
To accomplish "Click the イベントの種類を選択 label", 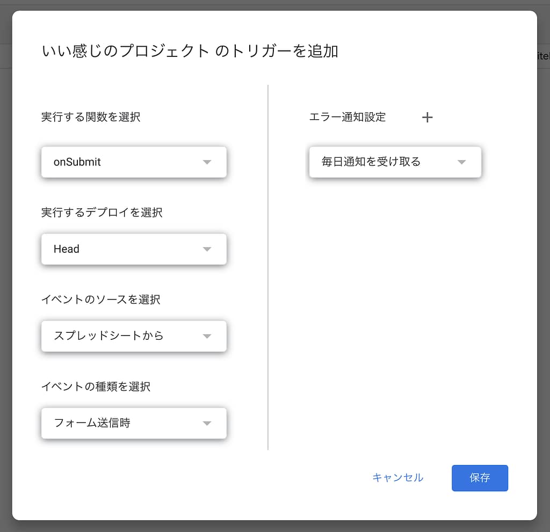I will [96, 387].
